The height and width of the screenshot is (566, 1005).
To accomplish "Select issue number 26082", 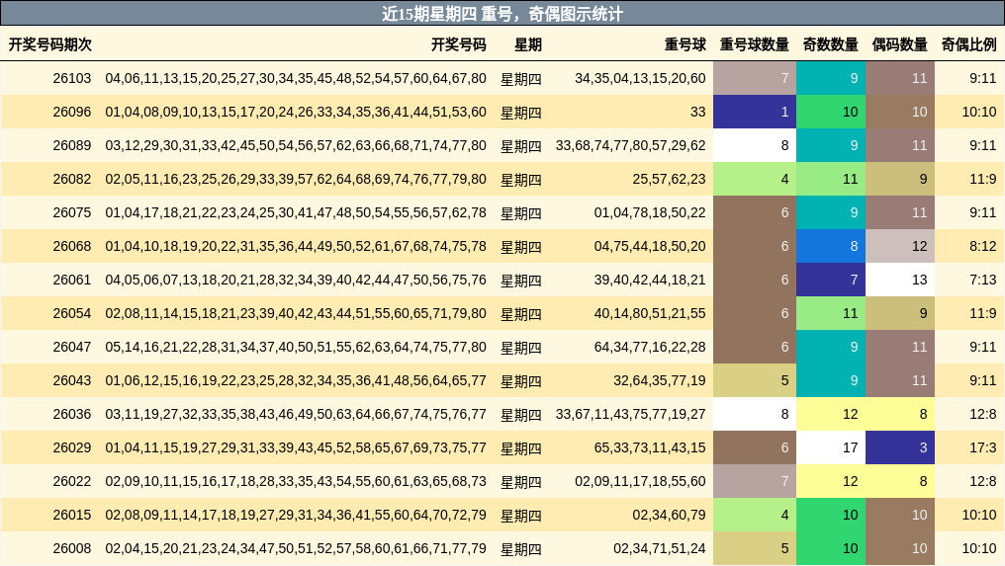I will pyautogui.click(x=72, y=179).
